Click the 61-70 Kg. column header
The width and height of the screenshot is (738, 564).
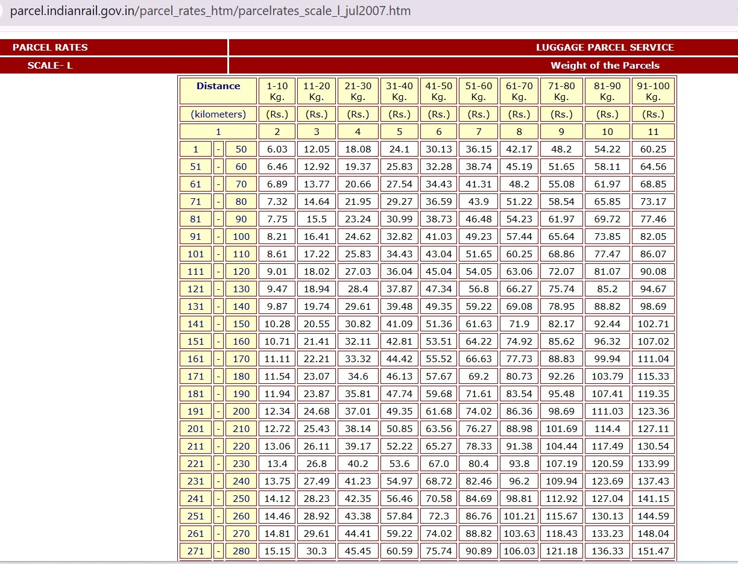point(519,91)
